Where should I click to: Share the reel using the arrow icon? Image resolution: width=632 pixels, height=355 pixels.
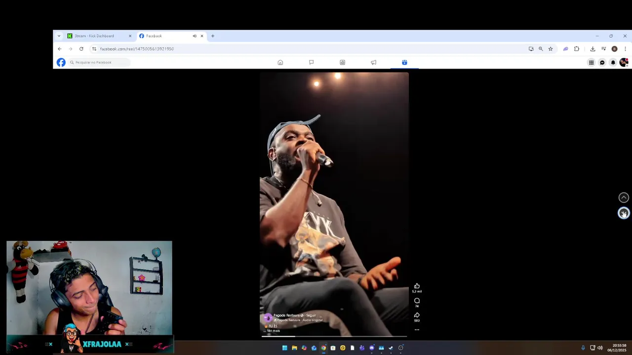click(x=417, y=315)
